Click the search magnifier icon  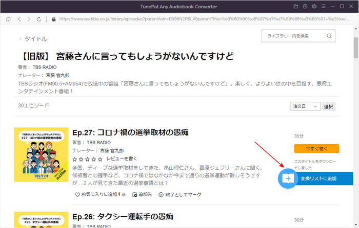pyautogui.click(x=329, y=36)
